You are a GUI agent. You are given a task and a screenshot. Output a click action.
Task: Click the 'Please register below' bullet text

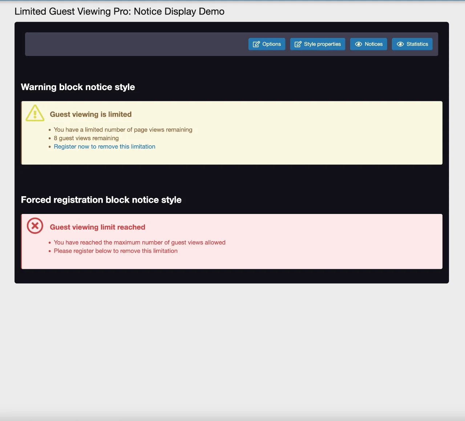(x=116, y=251)
